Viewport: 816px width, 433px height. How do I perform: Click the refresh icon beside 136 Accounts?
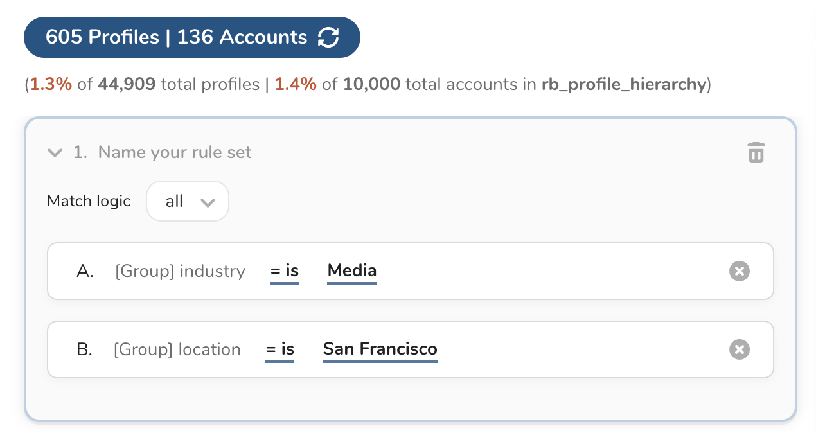pyautogui.click(x=328, y=37)
